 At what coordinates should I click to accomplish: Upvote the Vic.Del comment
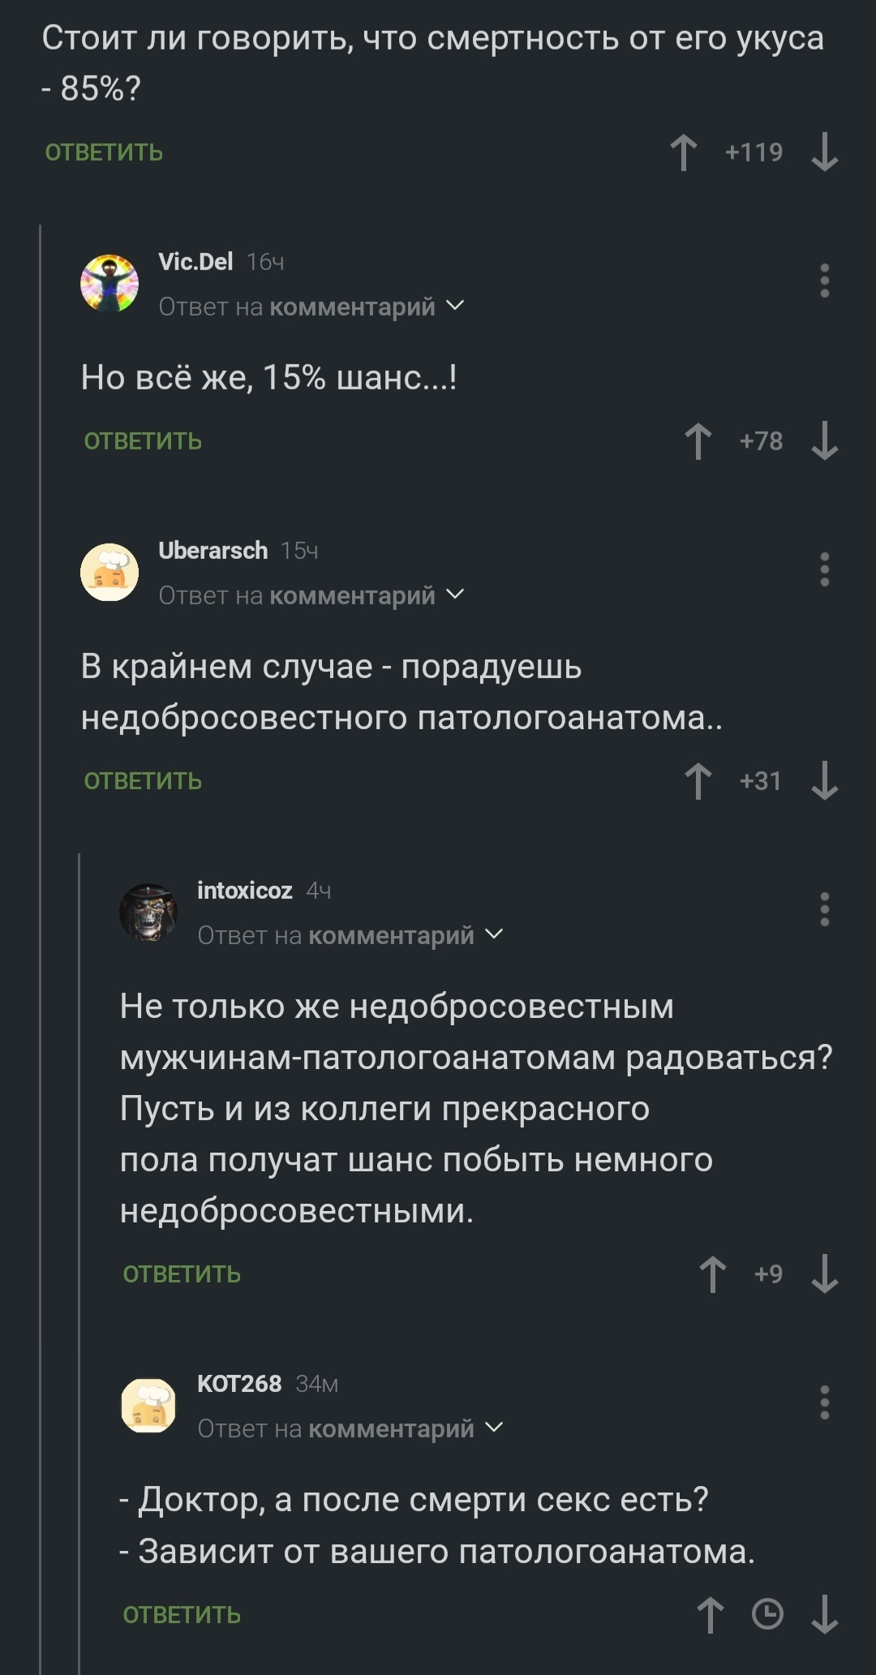[698, 441]
